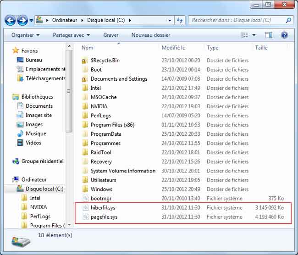Select the $Recycle.Bin folder icon
This screenshot has width=298, height=255.
tap(85, 61)
